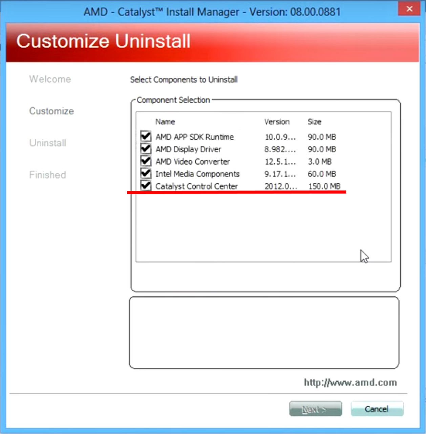Select the AMD Video Converter row name
The height and width of the screenshot is (434, 426).
[193, 162]
